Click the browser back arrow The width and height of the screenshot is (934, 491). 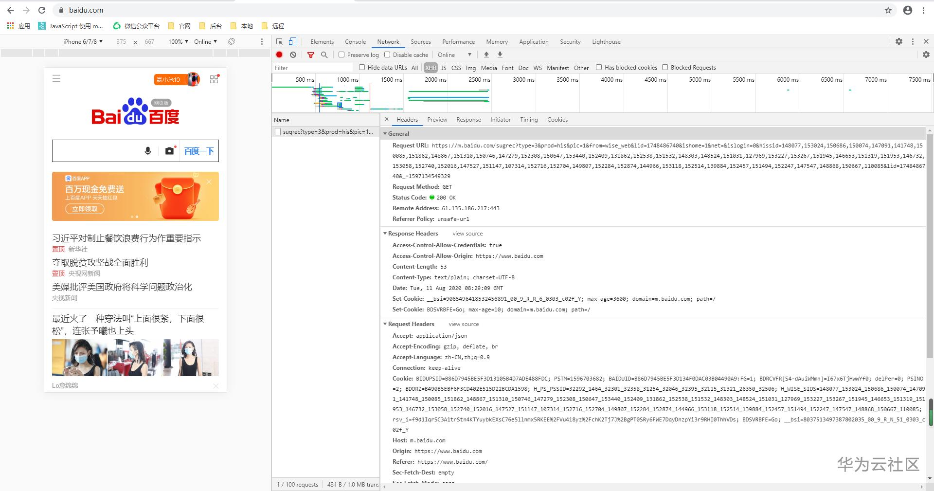[x=11, y=10]
